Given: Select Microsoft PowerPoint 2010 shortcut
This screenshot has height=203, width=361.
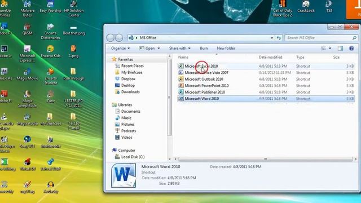Looking at the screenshot, I should click(266, 86).
